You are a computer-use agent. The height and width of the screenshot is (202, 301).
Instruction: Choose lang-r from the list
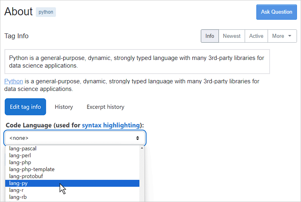tap(16, 190)
